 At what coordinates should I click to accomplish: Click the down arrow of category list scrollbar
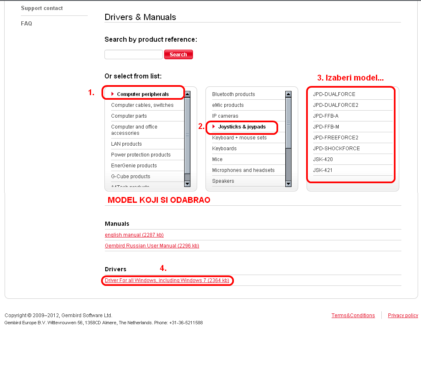point(188,184)
